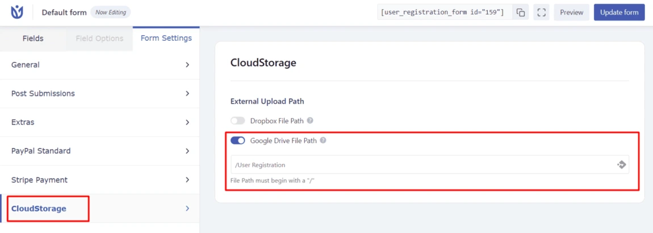Screen dimensions: 653x233
Task: Open PayPal Standard settings item
Action: 100,151
